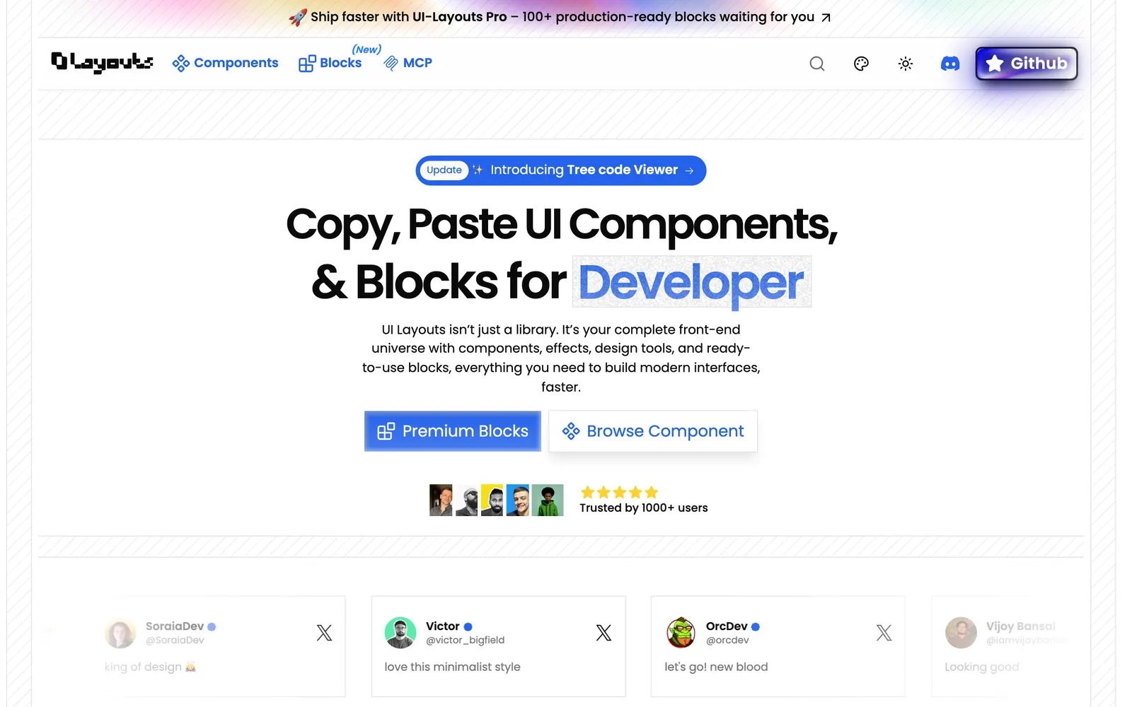Click the arrow in the announcement banner
The width and height of the screenshot is (1132, 707).
(x=826, y=18)
